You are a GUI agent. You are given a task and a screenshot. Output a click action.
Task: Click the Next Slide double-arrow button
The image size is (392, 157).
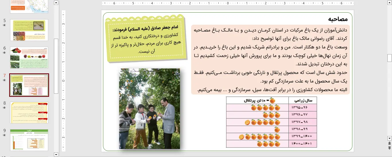(x=389, y=148)
